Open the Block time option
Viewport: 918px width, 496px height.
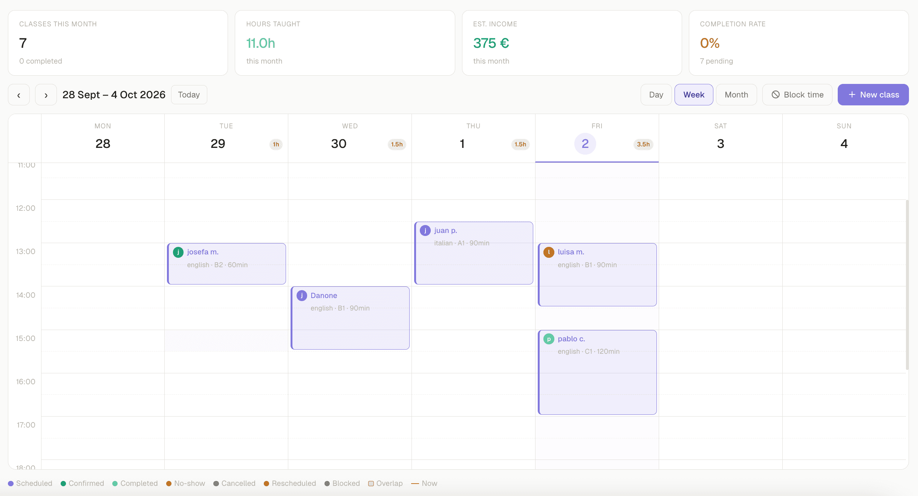[797, 95]
